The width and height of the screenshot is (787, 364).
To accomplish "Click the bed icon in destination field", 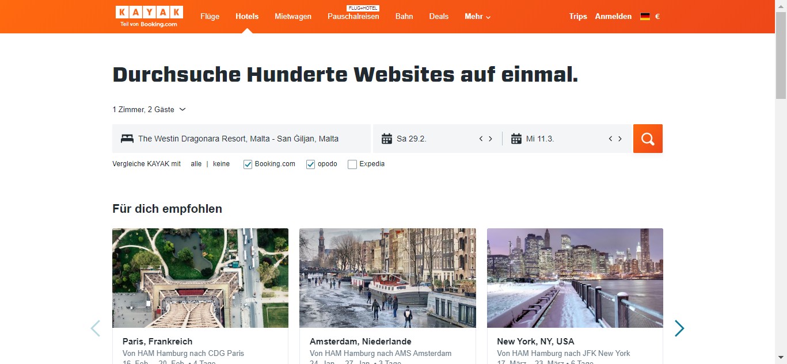I will coord(127,139).
